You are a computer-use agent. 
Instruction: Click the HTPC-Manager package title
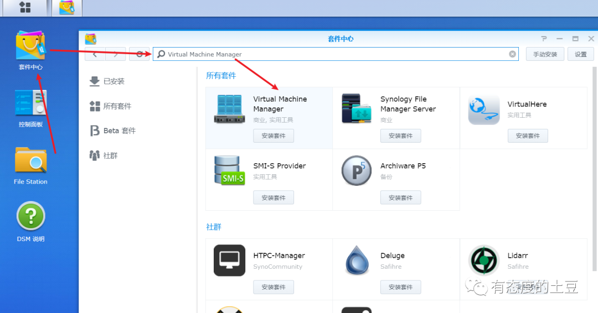279,255
